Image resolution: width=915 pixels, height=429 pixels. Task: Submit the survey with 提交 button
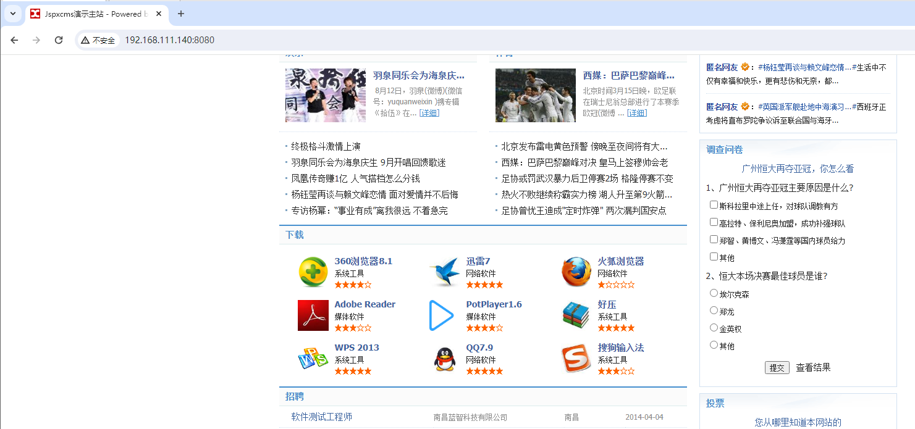777,368
